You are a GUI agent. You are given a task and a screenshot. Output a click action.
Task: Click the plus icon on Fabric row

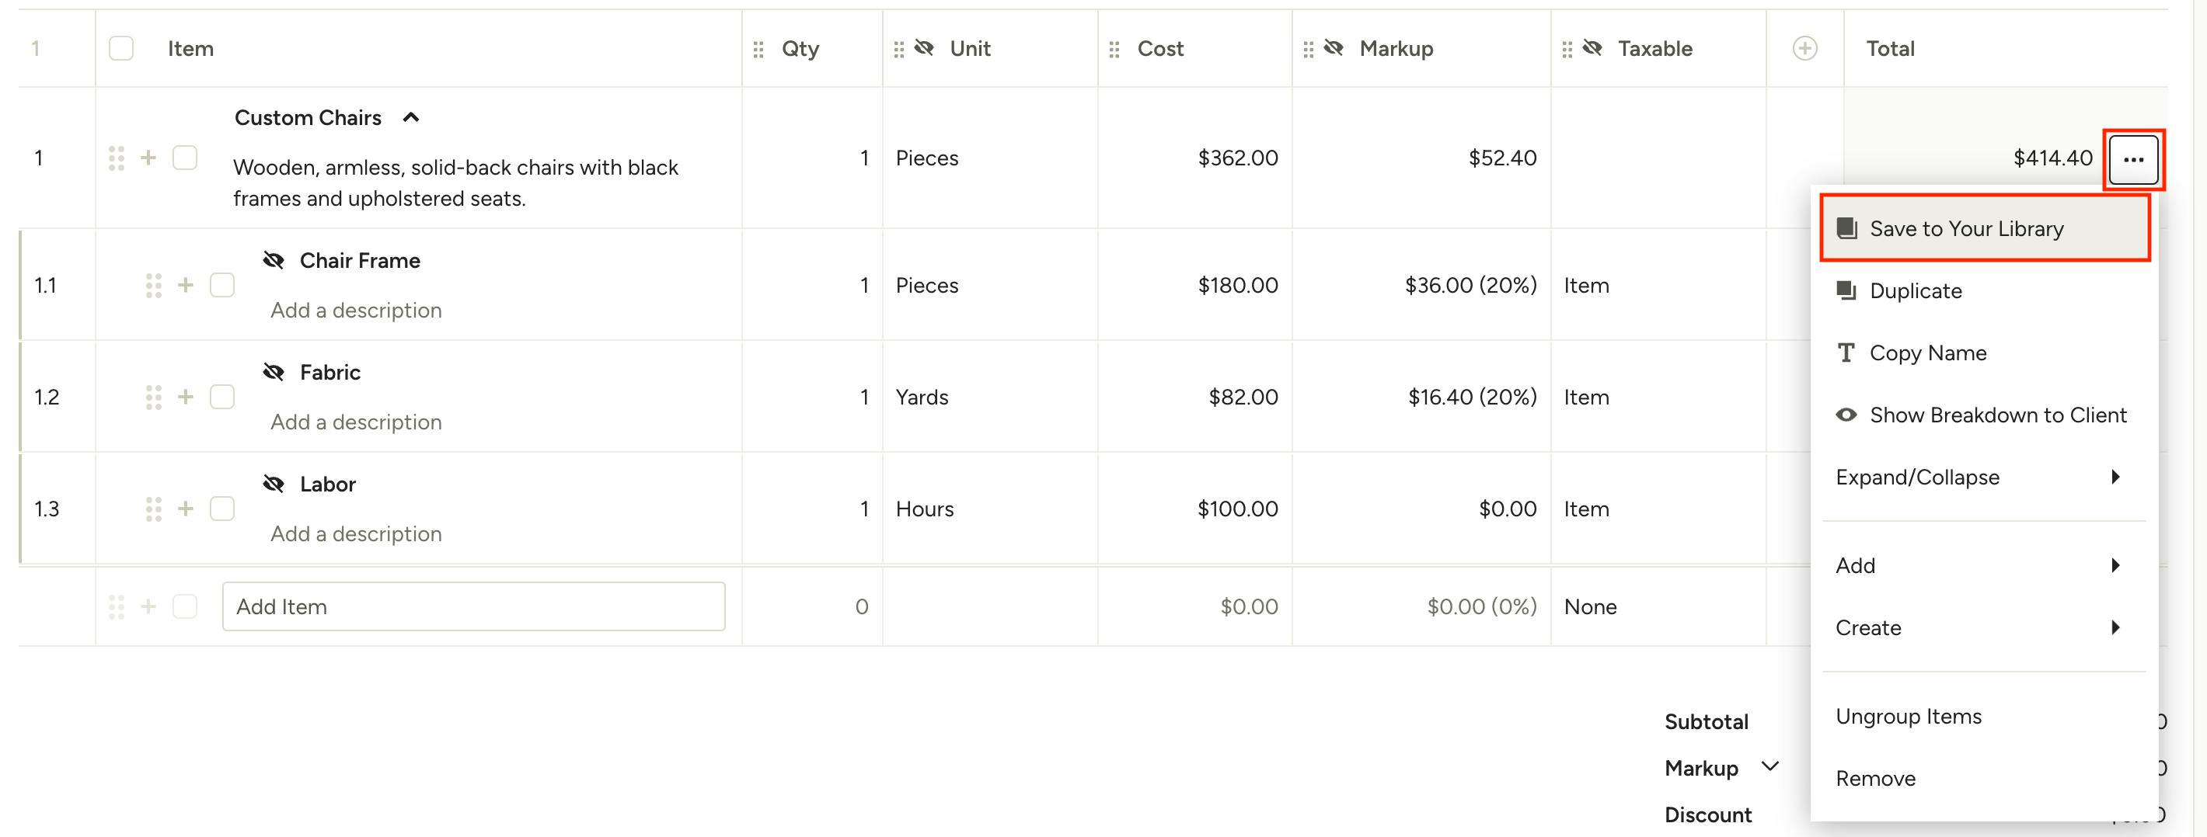185,397
